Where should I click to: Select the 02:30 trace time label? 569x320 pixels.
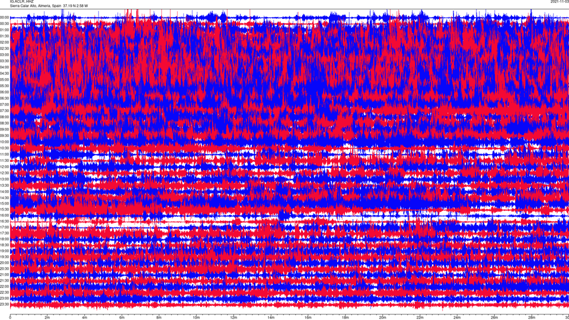point(4,48)
